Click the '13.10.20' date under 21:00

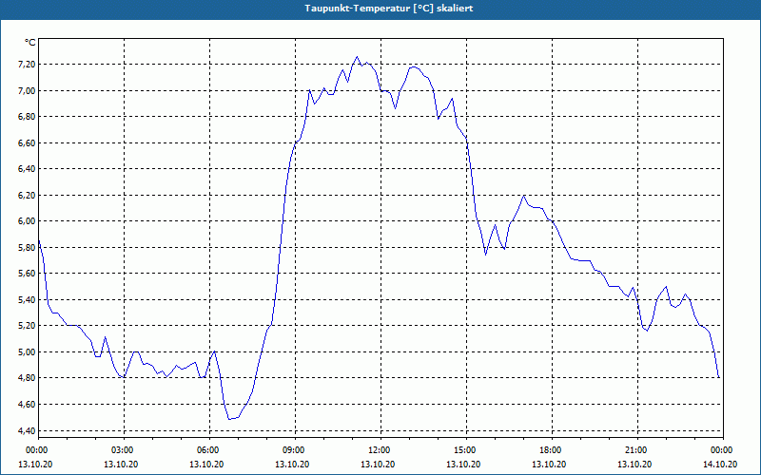634,464
